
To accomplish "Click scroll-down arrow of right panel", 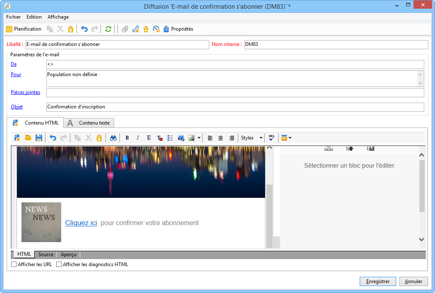I will 421,239.
